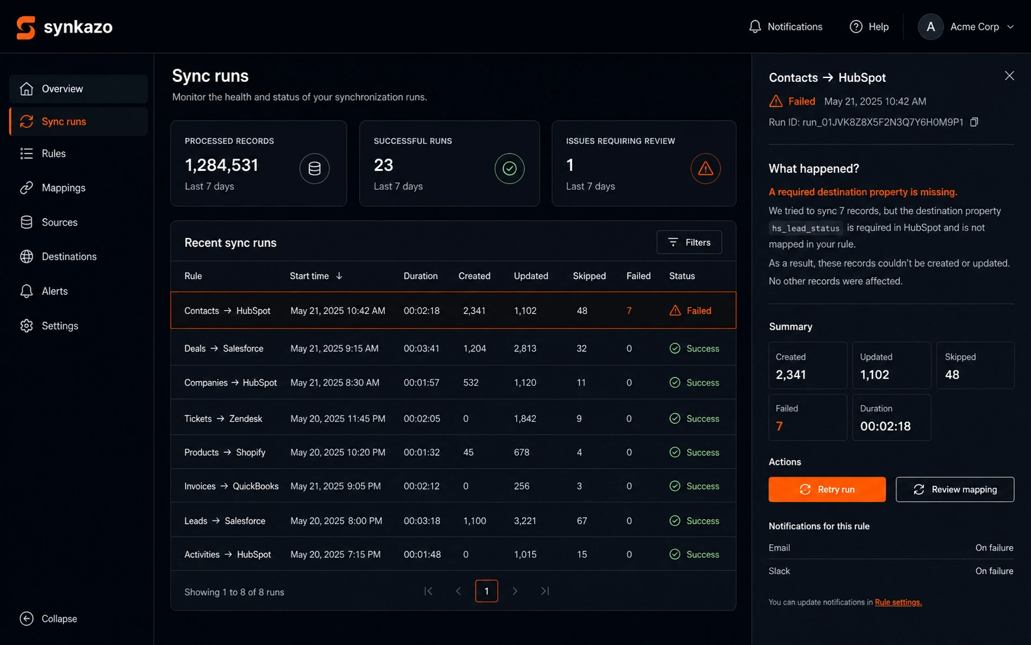
Task: Select the Deals → Salesforce run row
Action: coord(453,349)
